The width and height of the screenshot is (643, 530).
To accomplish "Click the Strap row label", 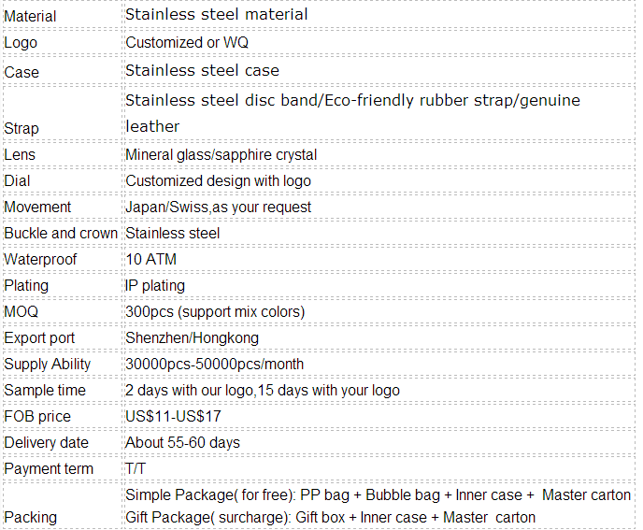I will click(21, 128).
